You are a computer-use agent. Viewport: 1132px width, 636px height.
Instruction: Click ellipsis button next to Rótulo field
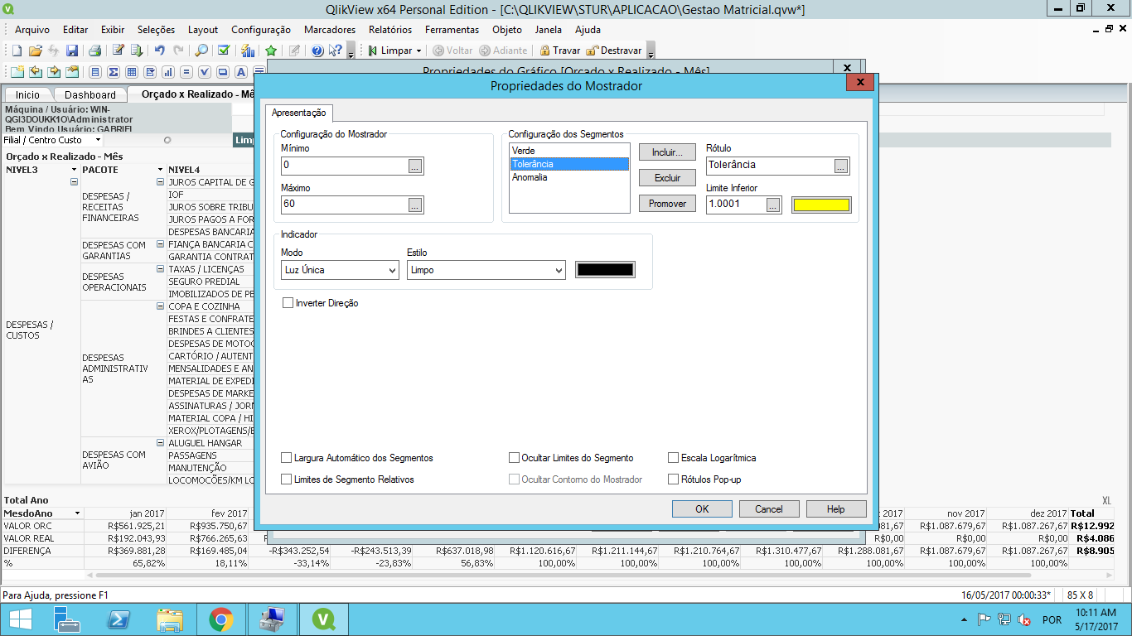point(841,166)
